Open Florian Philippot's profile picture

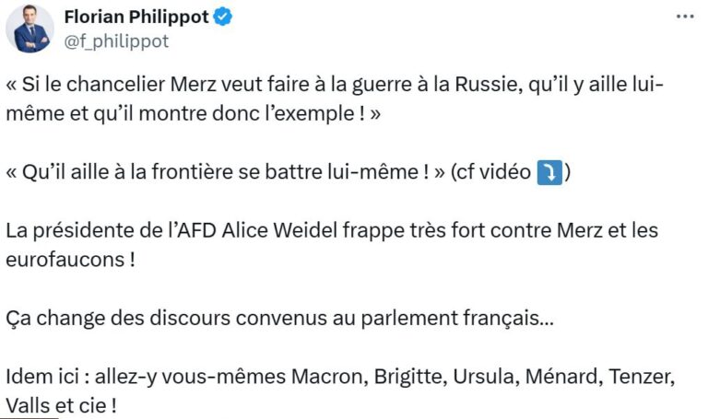coord(29,29)
